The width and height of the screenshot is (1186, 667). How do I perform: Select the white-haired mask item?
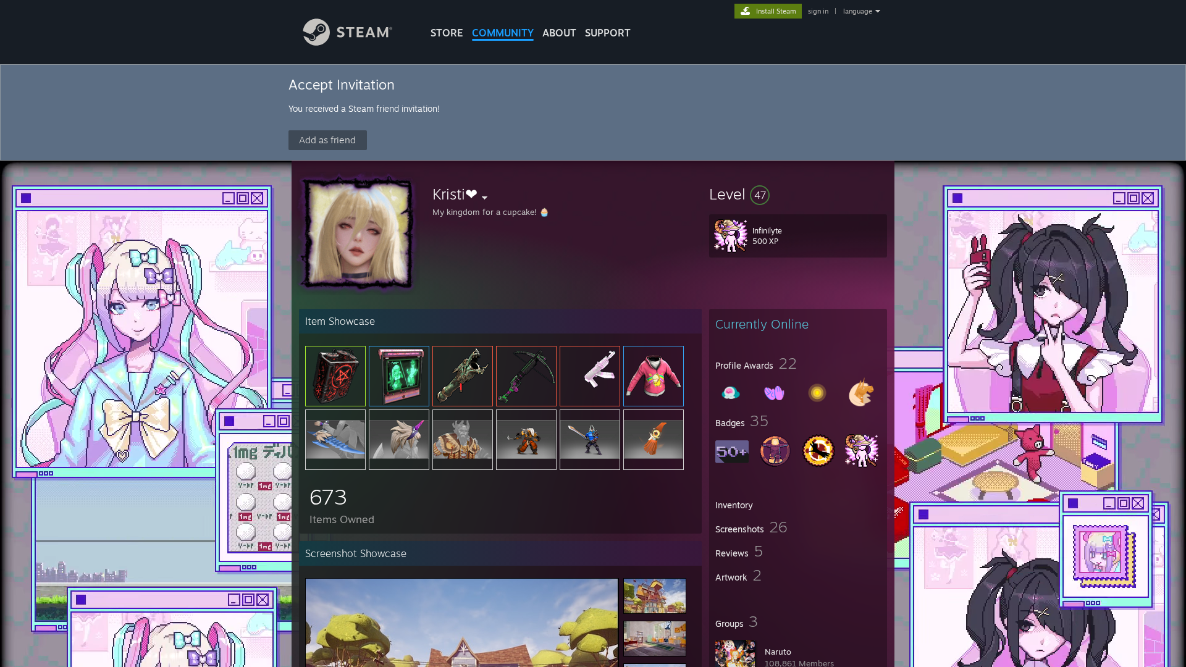(399, 440)
